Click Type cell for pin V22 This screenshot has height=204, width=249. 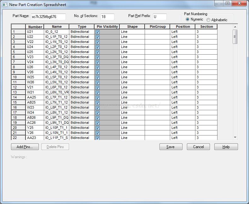81,42
